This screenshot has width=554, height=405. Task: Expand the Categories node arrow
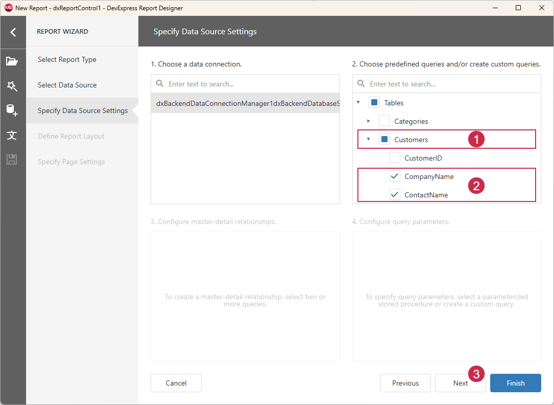pyautogui.click(x=369, y=121)
